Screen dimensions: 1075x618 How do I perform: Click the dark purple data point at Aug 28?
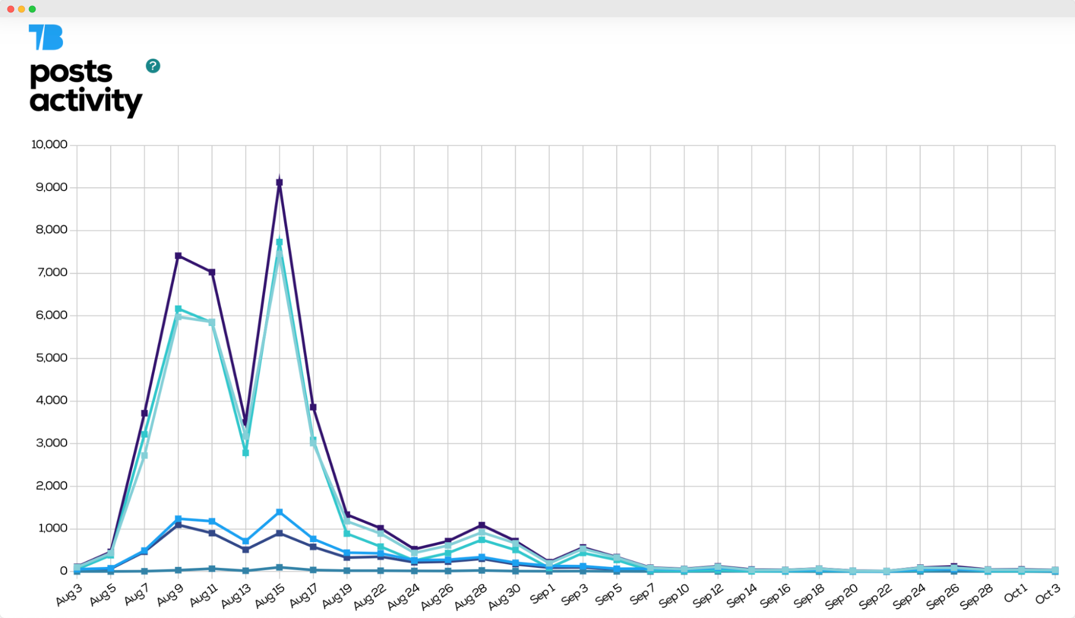(x=482, y=525)
